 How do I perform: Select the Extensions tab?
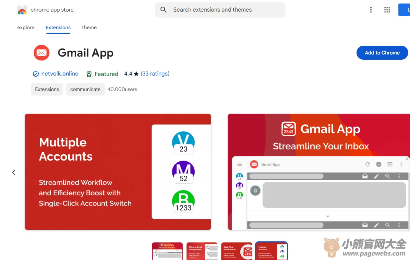[x=58, y=27]
